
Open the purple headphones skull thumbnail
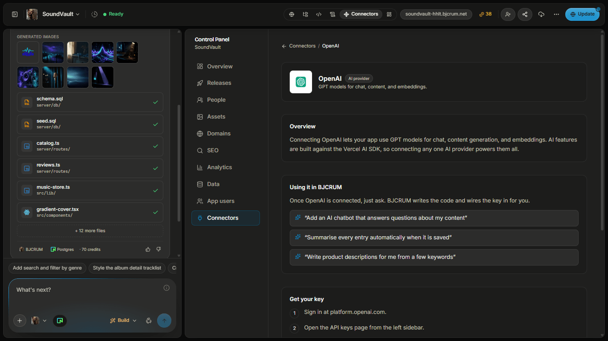point(28,77)
